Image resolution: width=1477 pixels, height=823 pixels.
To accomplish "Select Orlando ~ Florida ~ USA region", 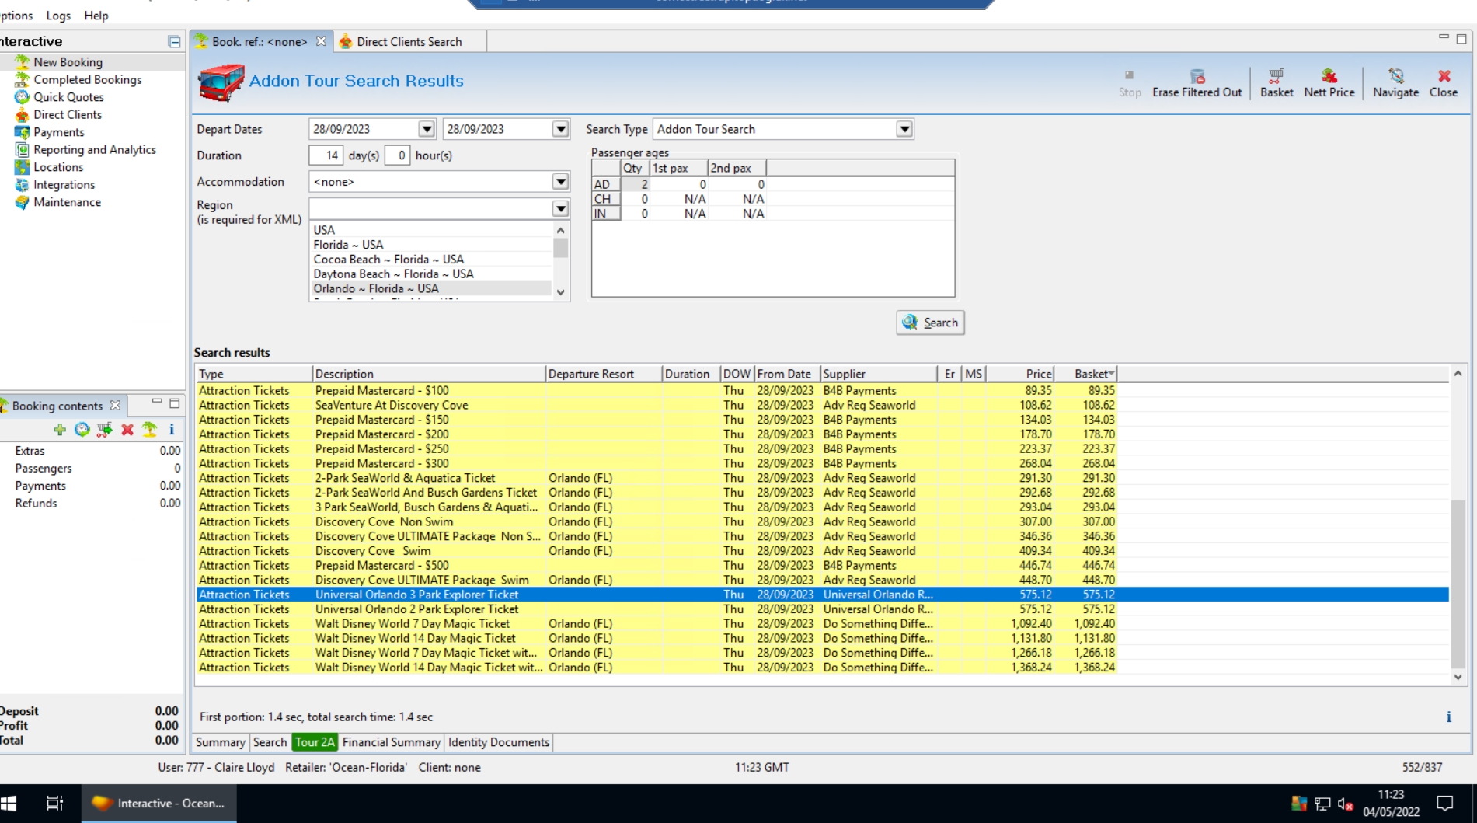I will 431,288.
